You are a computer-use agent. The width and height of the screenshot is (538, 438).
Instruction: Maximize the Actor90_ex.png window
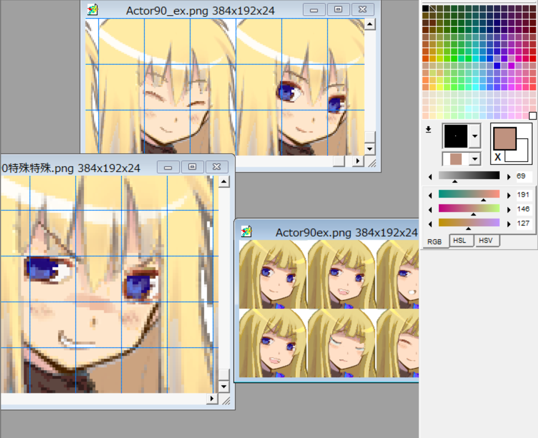pos(338,9)
